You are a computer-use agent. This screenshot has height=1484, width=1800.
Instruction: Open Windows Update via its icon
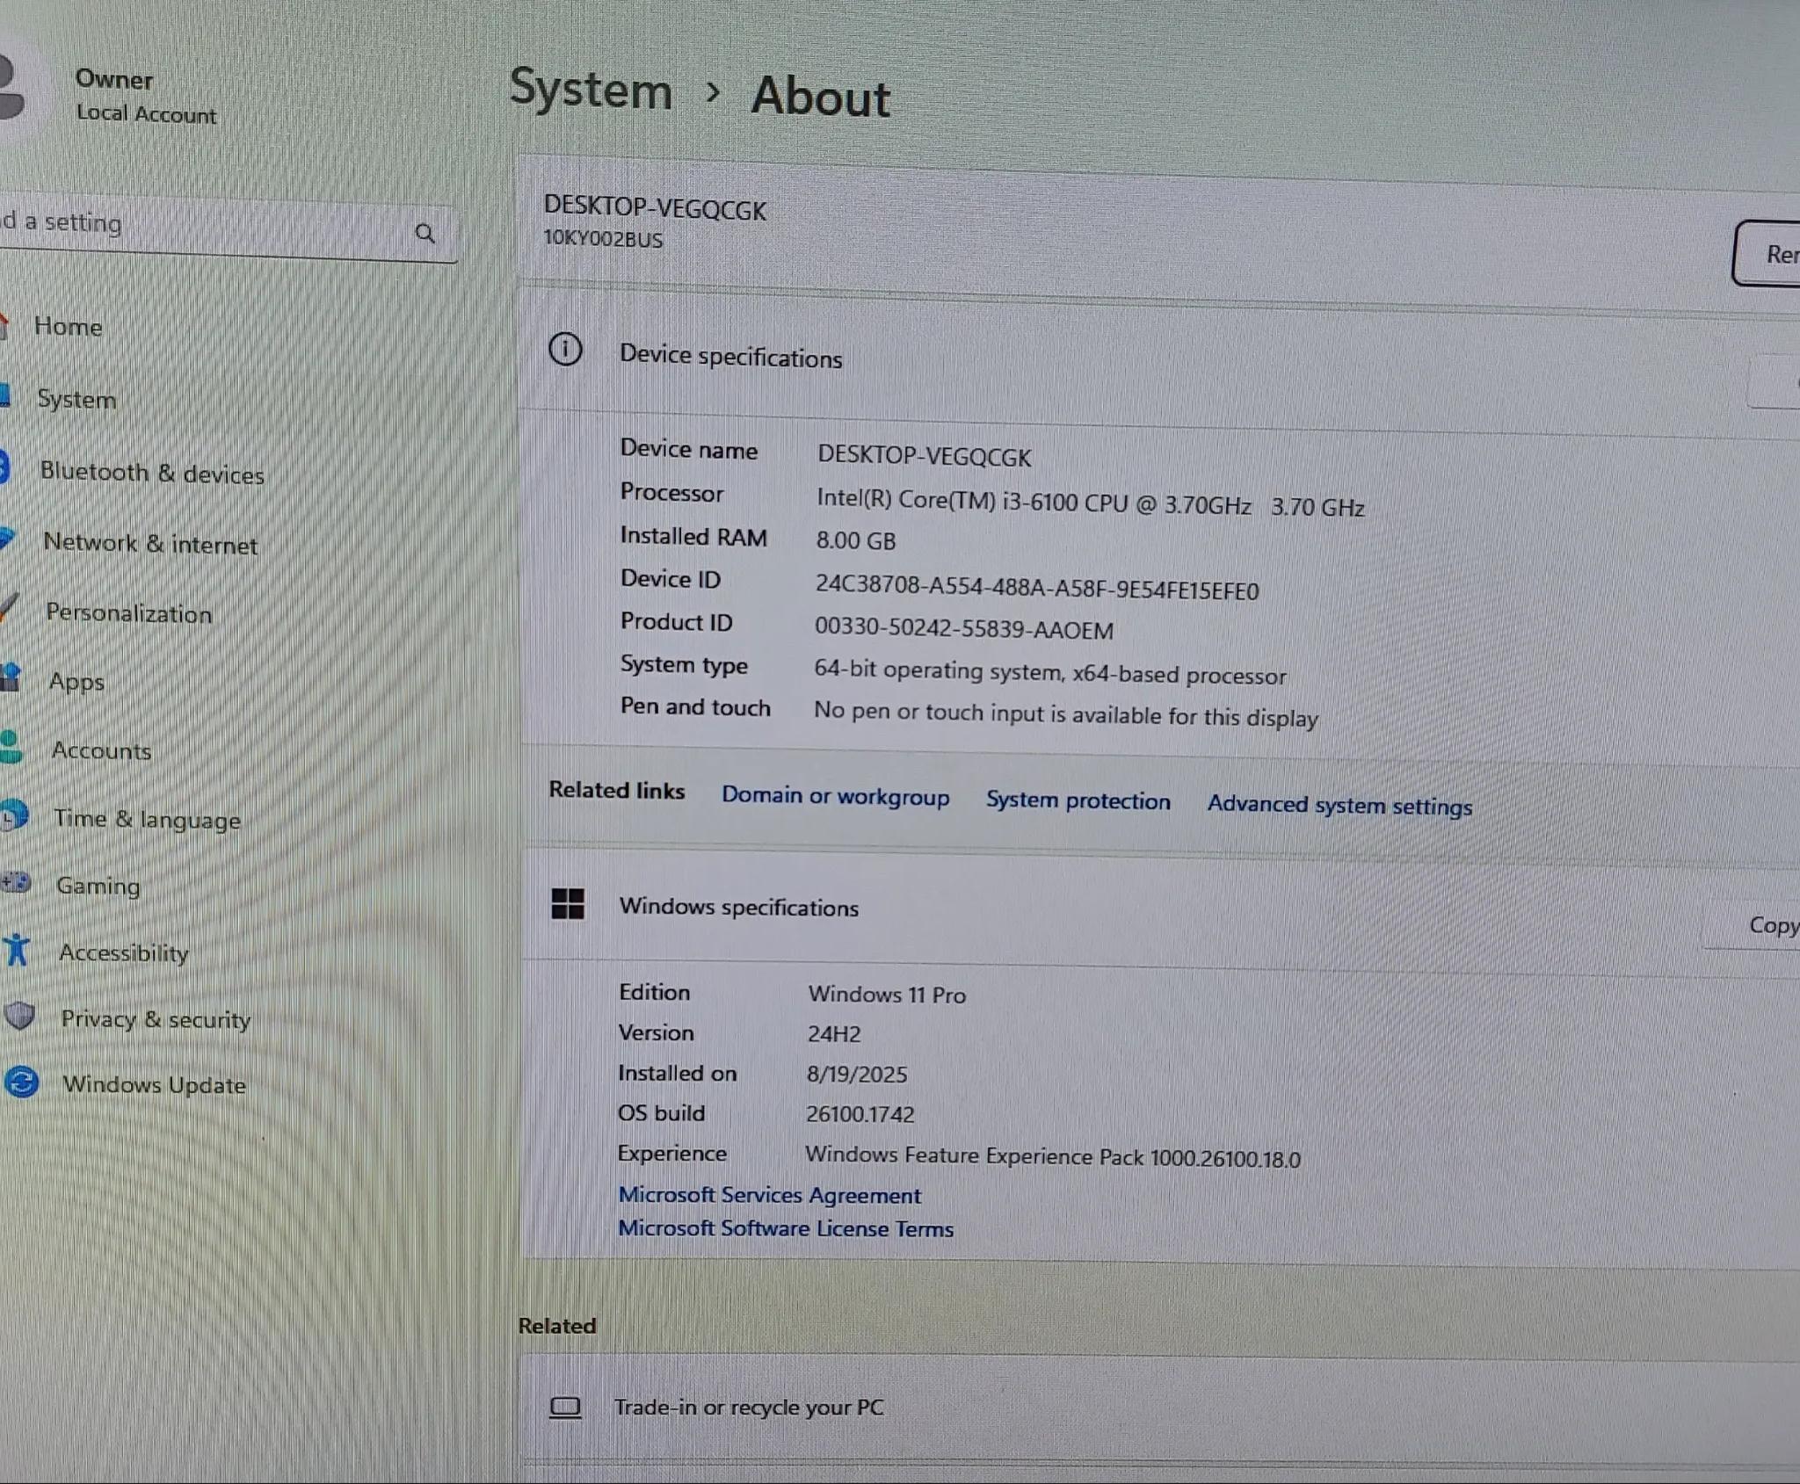[21, 1081]
